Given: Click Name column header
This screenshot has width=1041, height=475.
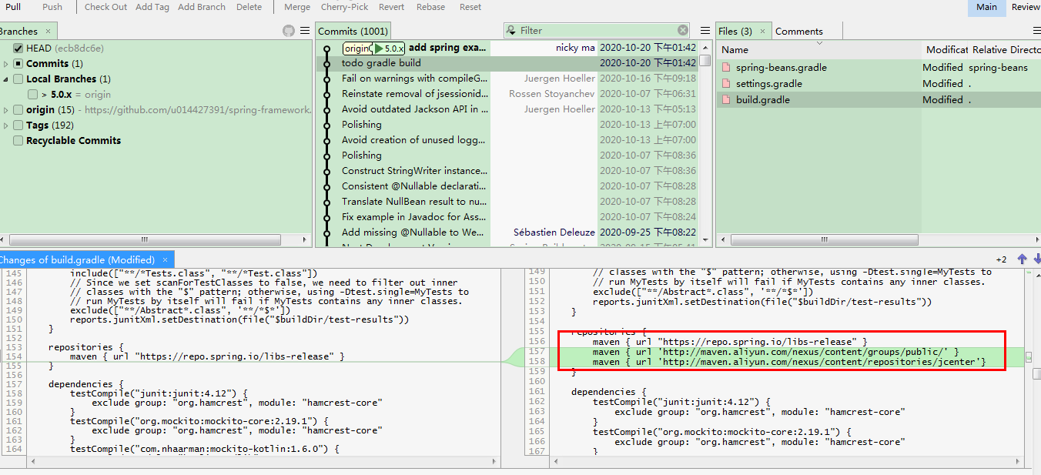Looking at the screenshot, I should coord(819,50).
